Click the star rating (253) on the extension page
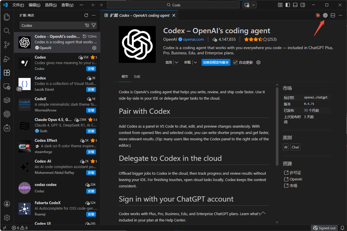Image resolution: width=347 pixels, height=231 pixels. [x=260, y=39]
